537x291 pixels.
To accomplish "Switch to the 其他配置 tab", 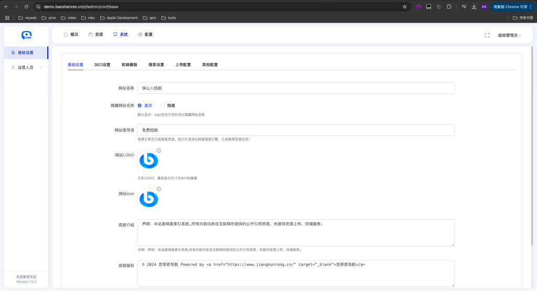I will point(210,64).
